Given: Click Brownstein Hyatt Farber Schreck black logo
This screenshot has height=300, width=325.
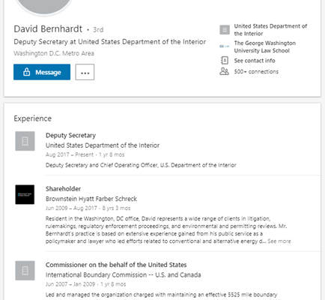Looking at the screenshot, I should click(25, 194).
